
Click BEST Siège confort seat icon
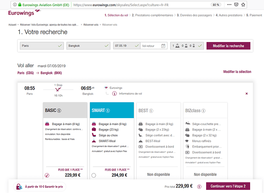(x=140, y=135)
